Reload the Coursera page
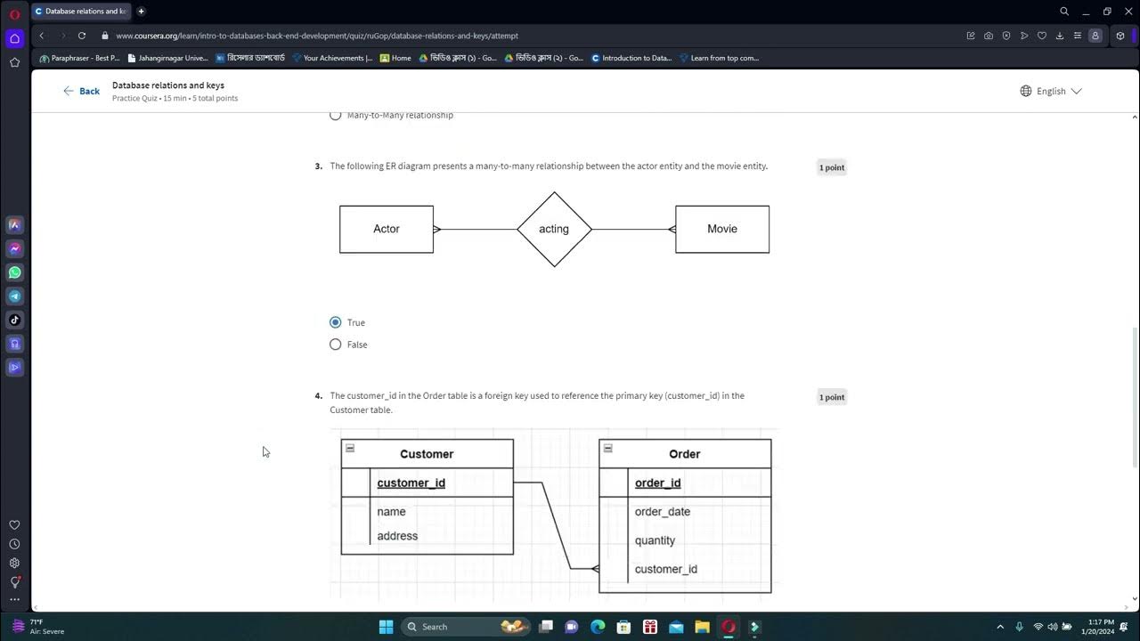 pos(82,36)
